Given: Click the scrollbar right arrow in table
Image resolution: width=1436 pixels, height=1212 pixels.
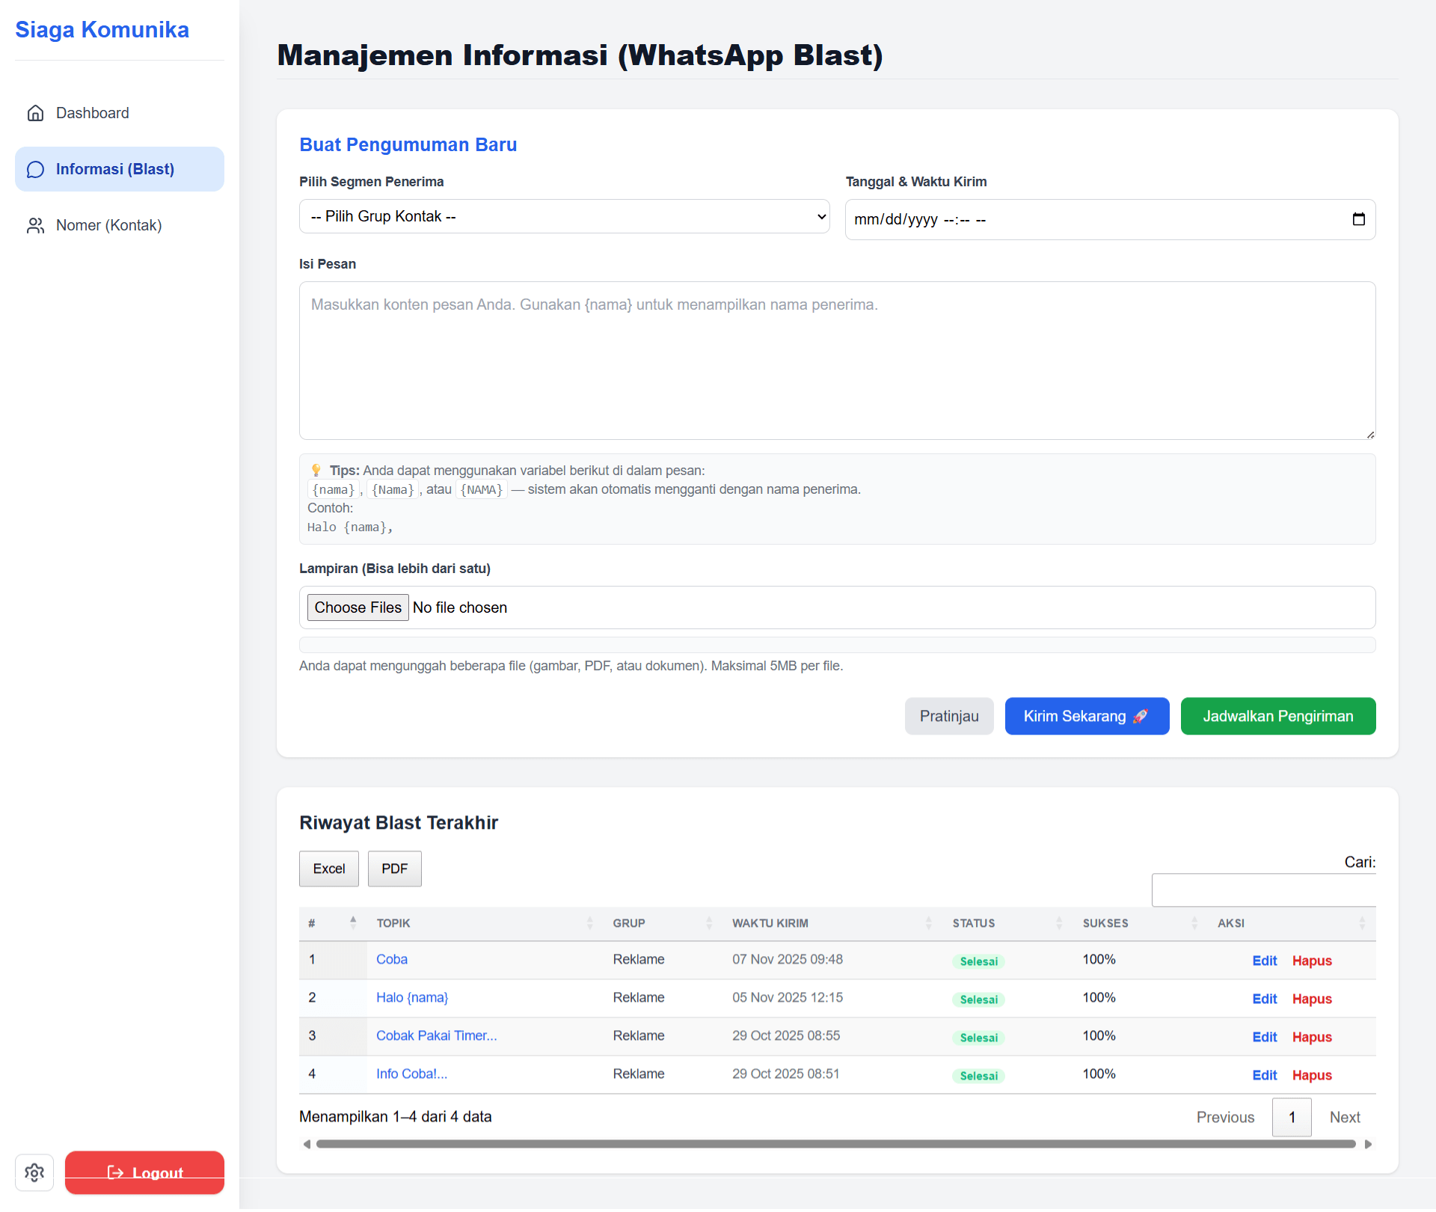Looking at the screenshot, I should (x=1368, y=1144).
